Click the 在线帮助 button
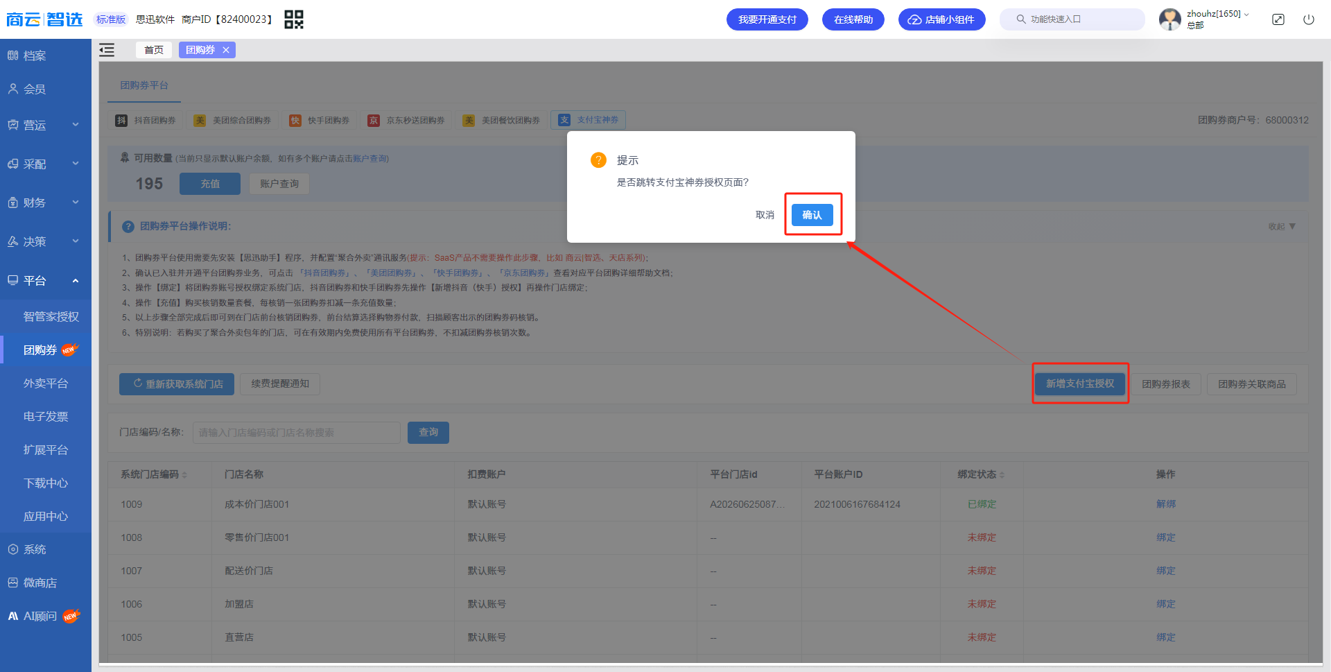The height and width of the screenshot is (672, 1331). (x=853, y=19)
